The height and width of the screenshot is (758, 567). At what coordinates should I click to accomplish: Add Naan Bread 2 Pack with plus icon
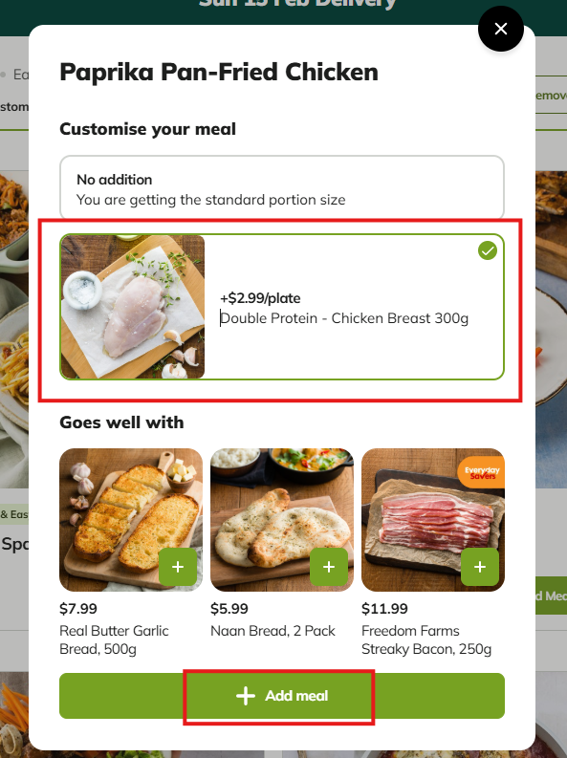point(329,567)
